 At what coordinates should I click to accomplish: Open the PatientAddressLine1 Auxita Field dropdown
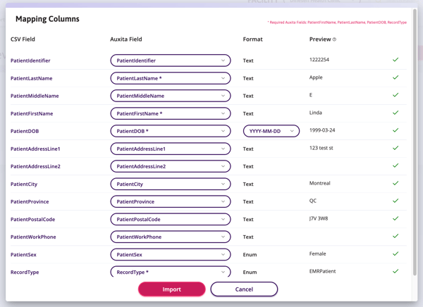(171, 149)
